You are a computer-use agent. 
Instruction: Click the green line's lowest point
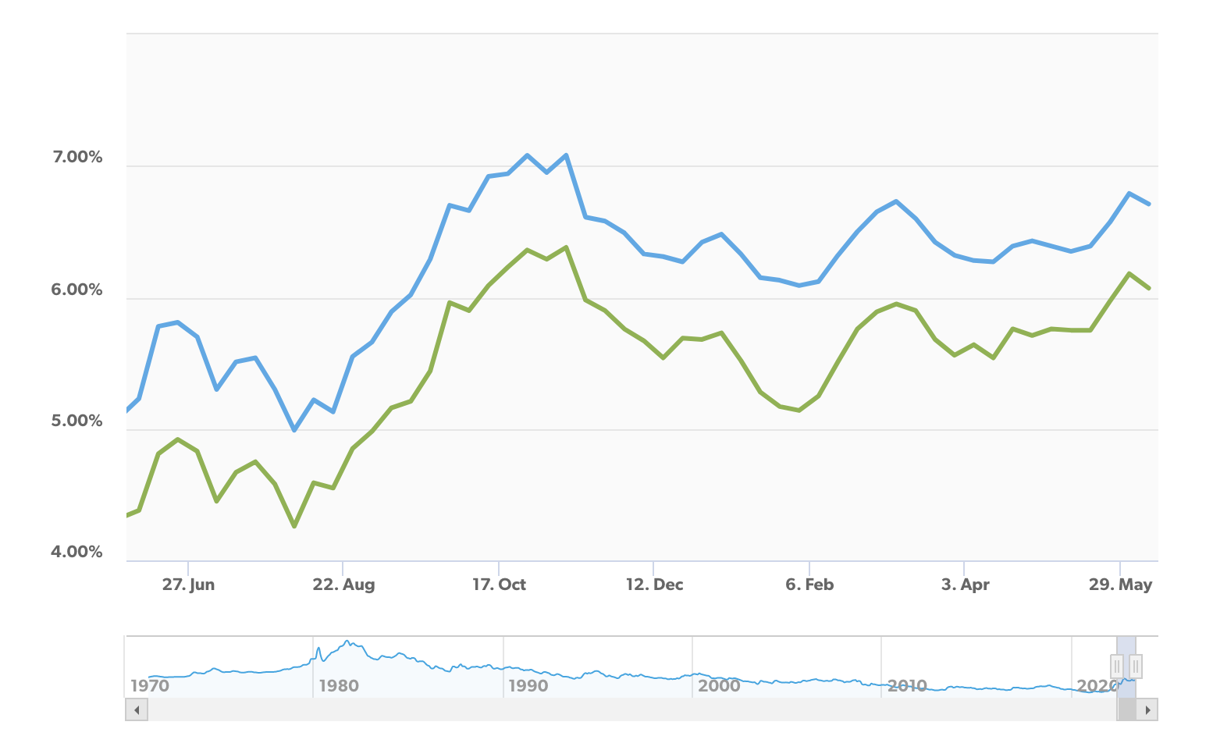click(294, 527)
